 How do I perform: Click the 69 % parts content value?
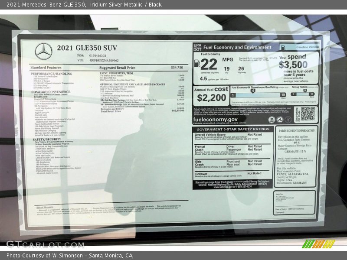coord(297,143)
